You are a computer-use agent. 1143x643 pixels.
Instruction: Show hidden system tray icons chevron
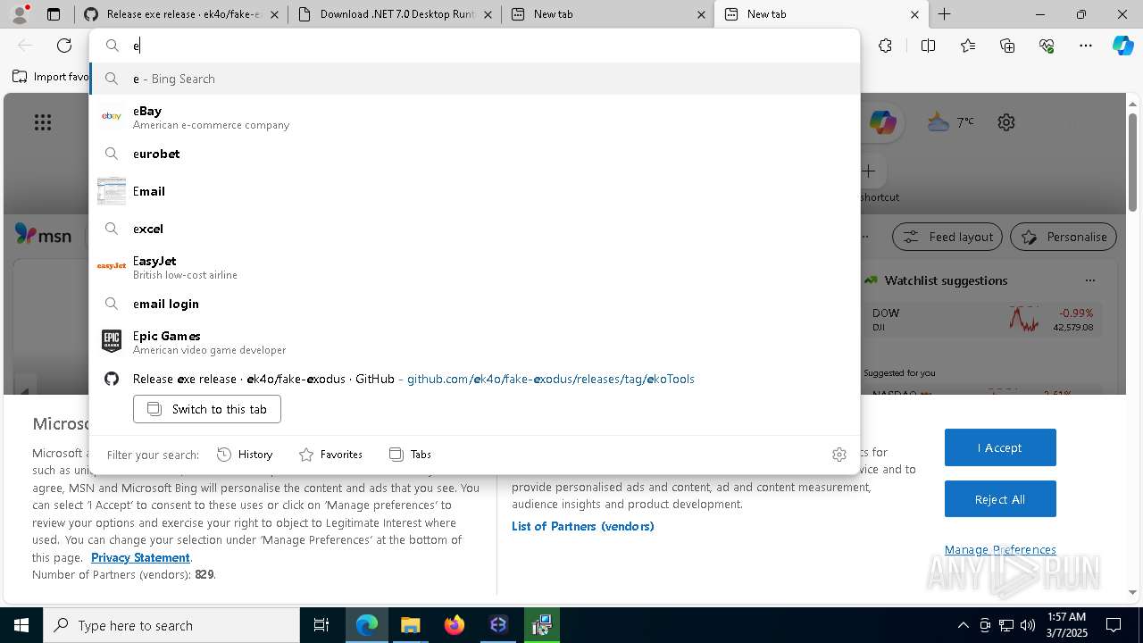click(x=963, y=625)
